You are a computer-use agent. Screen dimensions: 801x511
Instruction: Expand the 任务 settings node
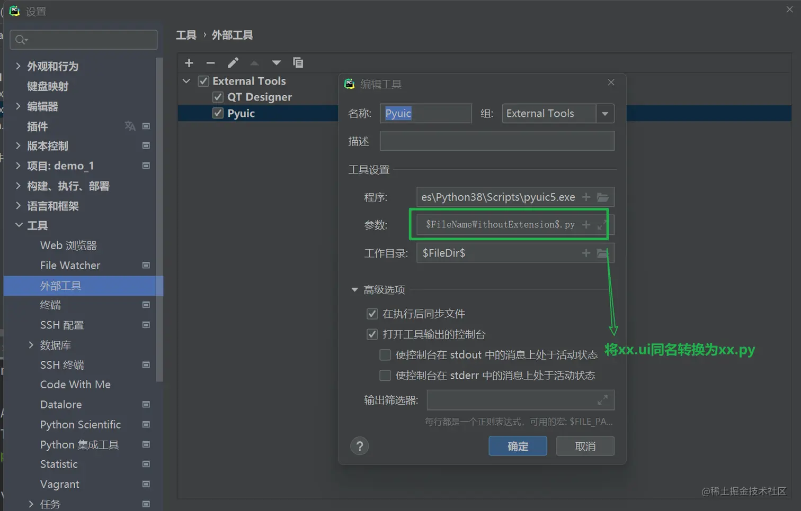click(31, 504)
